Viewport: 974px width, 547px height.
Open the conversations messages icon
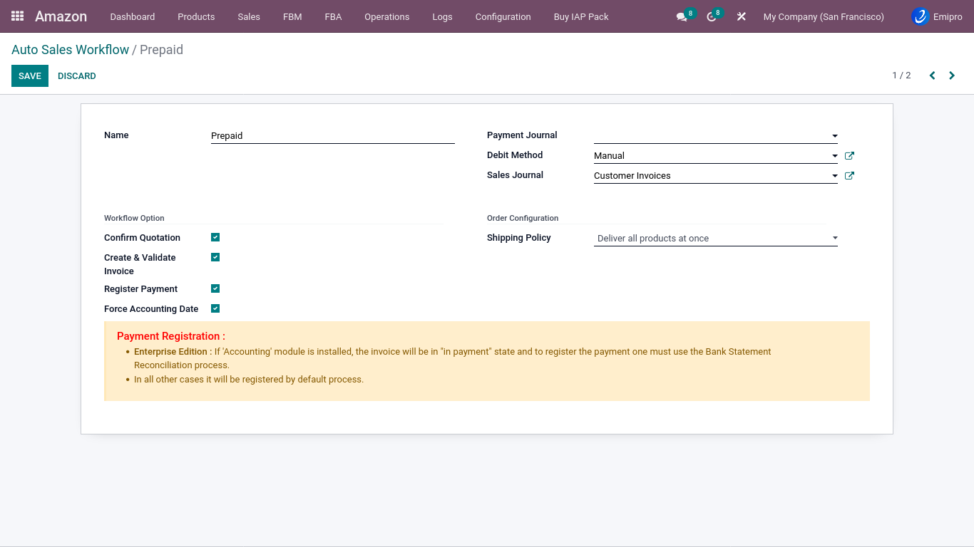click(x=682, y=16)
